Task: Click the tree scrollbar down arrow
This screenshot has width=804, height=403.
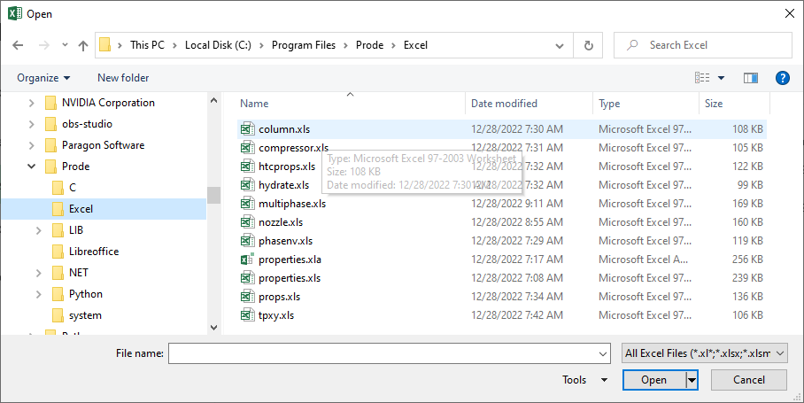Action: click(213, 328)
